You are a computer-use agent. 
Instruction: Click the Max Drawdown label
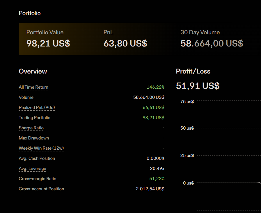(x=34, y=138)
